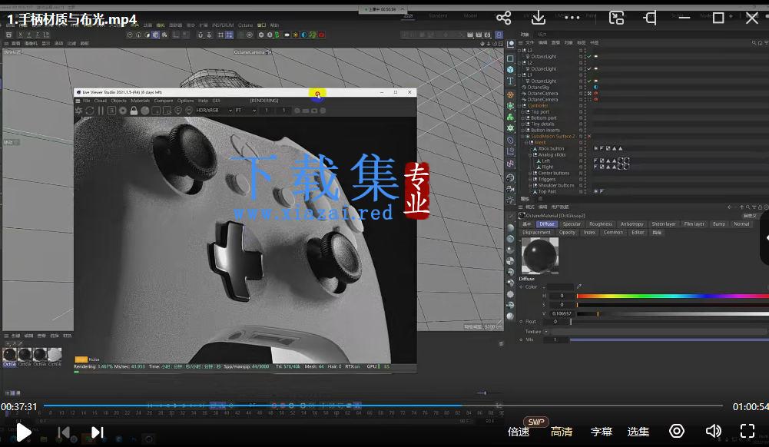Expand the Triggers group

529,180
